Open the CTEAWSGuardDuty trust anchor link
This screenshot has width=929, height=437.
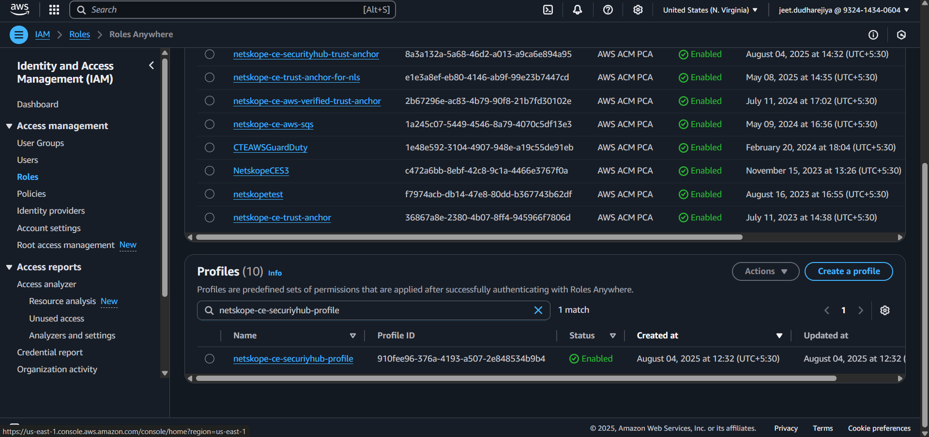(270, 147)
